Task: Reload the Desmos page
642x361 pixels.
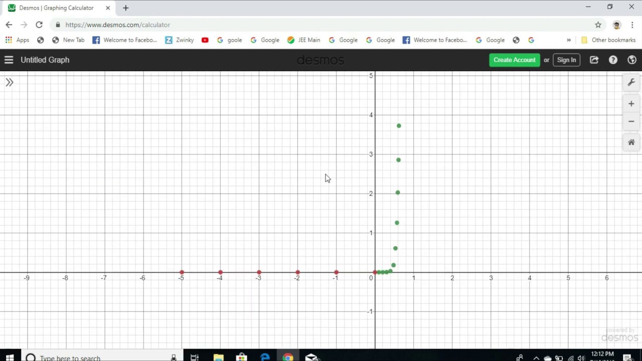Action: click(x=39, y=25)
